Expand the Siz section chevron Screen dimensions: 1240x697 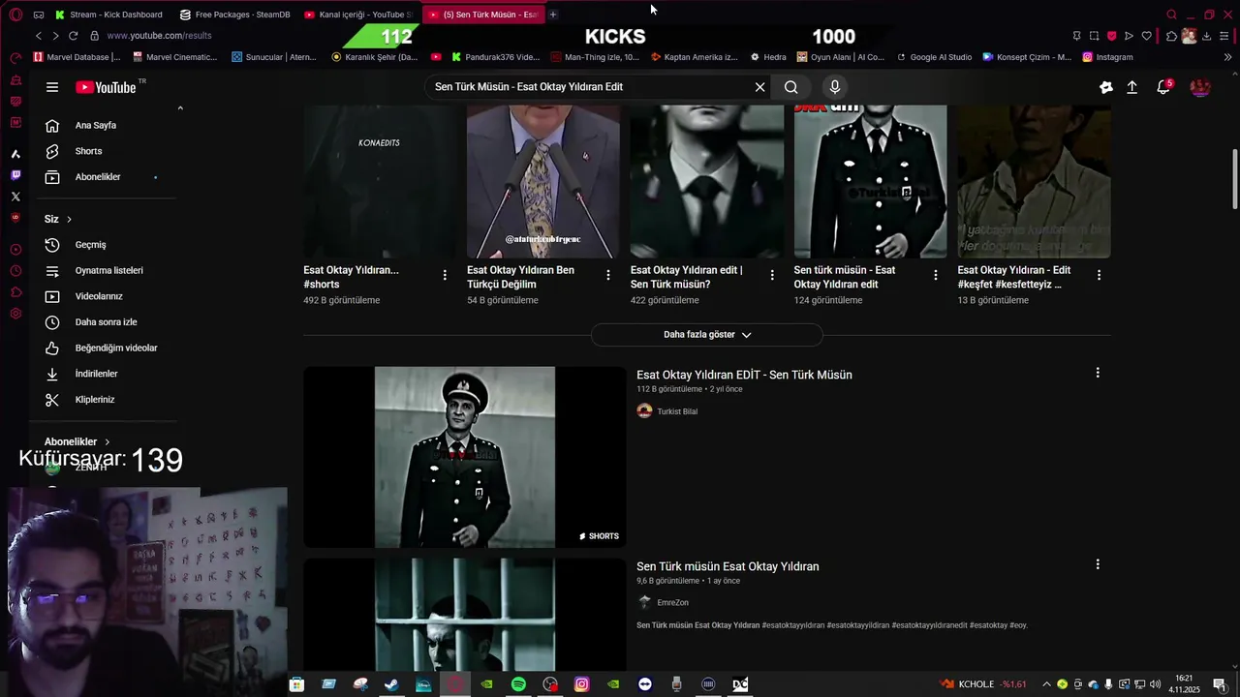(69, 220)
